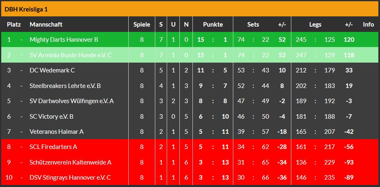The image size is (380, 187).
Task: Click the Sets column header
Action: 253,25
